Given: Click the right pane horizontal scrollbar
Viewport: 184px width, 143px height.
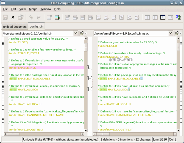Looking at the screenshot, I should (134, 134).
